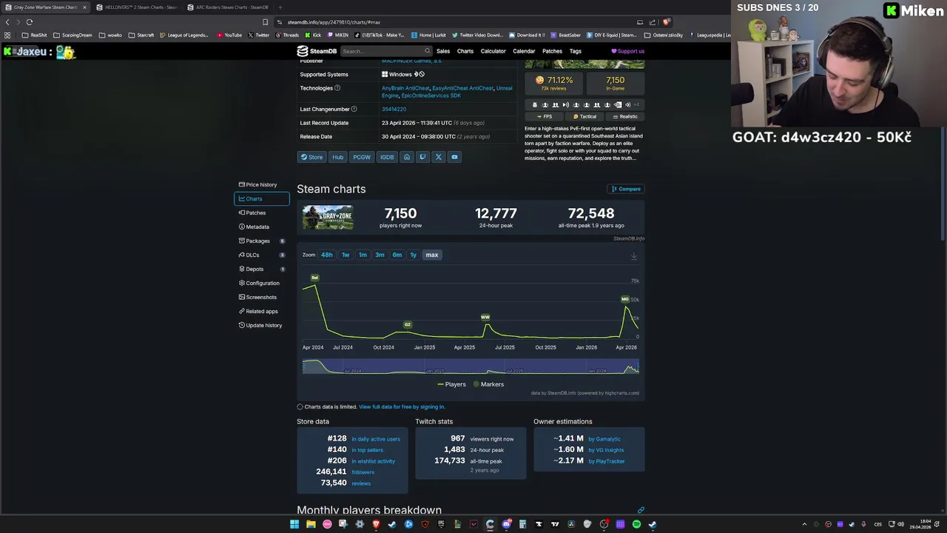
Task: Open Metadata in the sidebar
Action: (x=261, y=227)
